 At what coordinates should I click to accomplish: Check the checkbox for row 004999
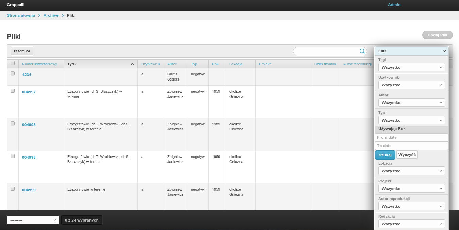pyautogui.click(x=13, y=189)
